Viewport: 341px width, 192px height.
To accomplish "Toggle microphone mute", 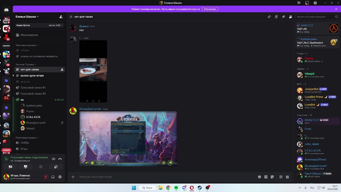I will [46, 177].
